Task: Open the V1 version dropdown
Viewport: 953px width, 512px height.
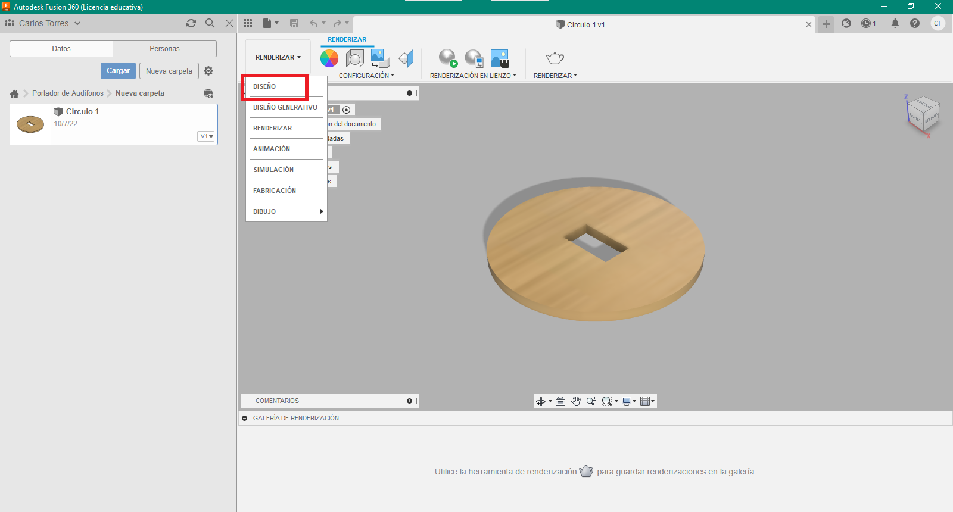Action: (x=206, y=136)
